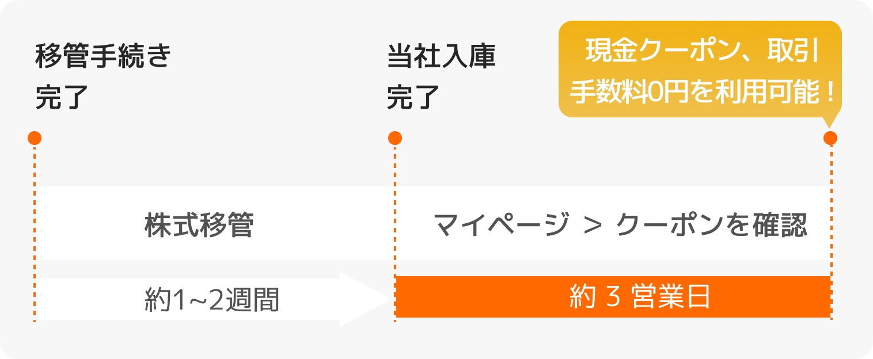
Task: Click the orange dot below the yellow bubble
Action: pos(830,138)
